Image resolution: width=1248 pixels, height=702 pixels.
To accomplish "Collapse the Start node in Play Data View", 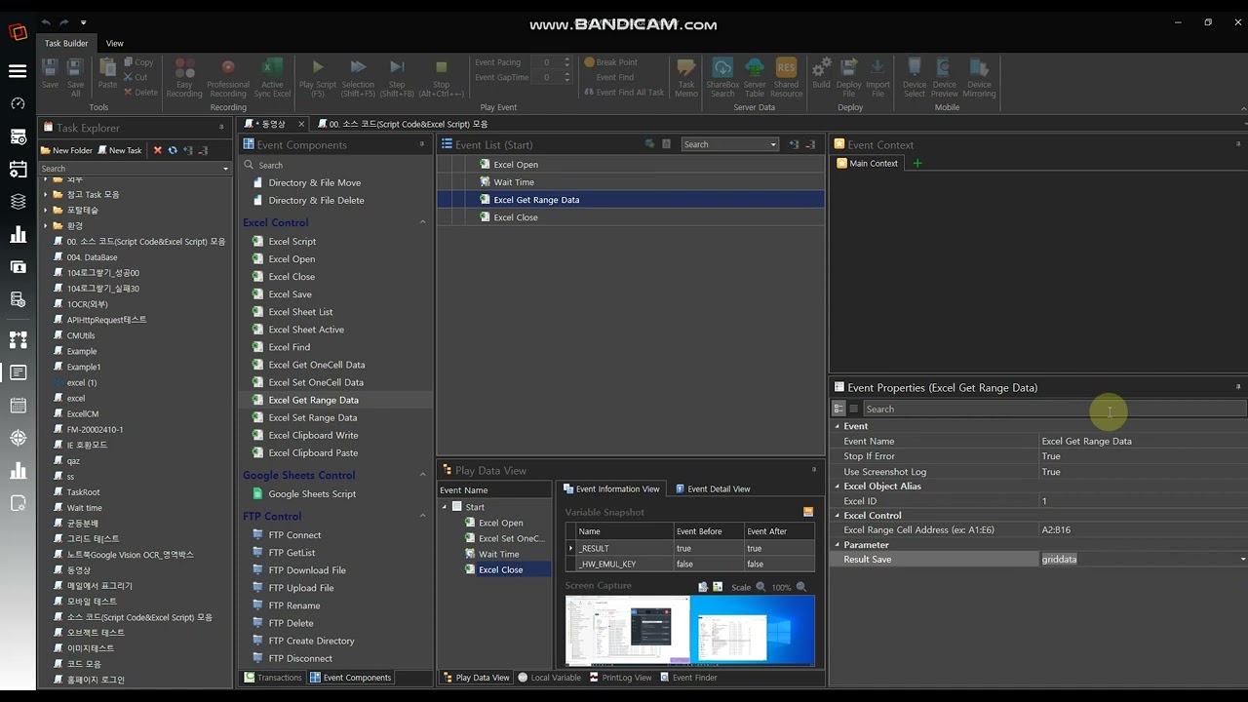I will tap(445, 507).
